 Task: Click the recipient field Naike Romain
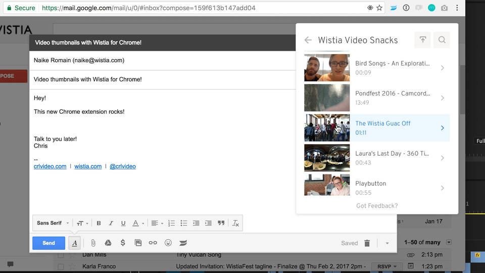[x=162, y=60]
